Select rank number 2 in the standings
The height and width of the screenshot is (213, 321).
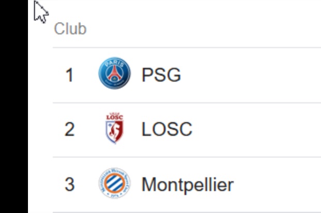point(69,129)
